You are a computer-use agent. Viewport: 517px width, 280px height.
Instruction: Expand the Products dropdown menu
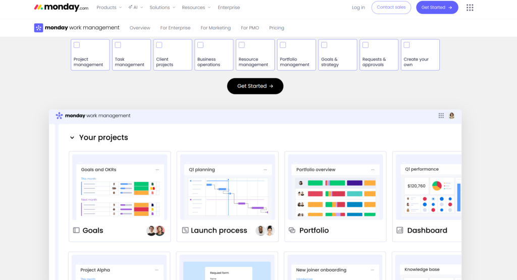click(109, 8)
